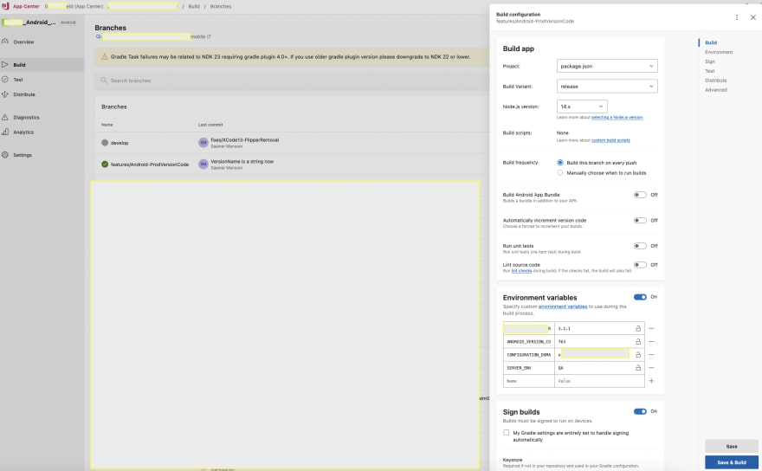Viewport: 762px width, 471px height.
Task: Toggle the Run unit tests switch
Action: tap(640, 246)
